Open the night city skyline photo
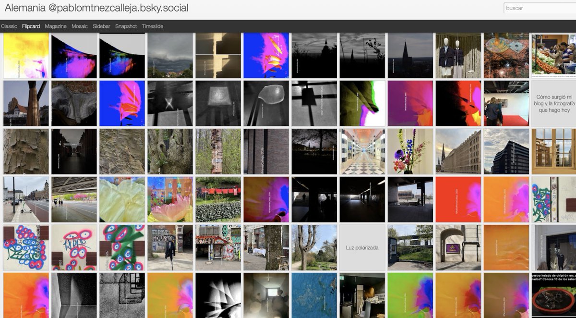The width and height of the screenshot is (576, 318). pyautogui.click(x=314, y=151)
